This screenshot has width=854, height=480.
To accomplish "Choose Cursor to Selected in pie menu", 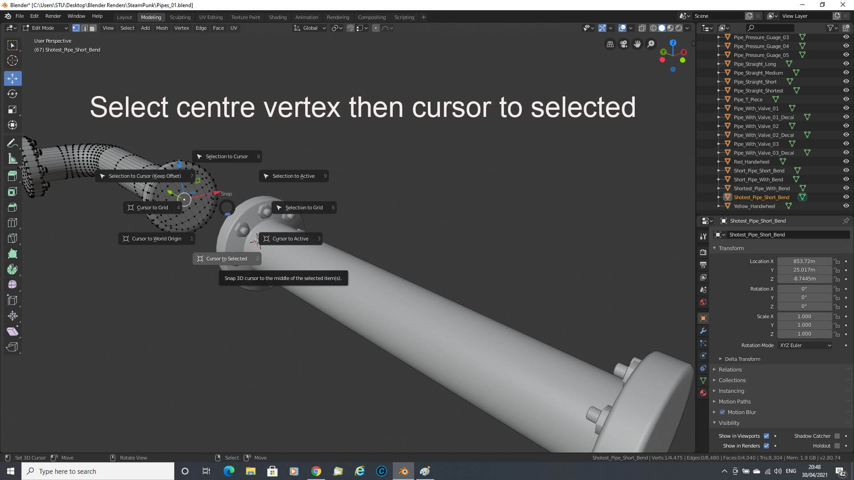I will pyautogui.click(x=226, y=259).
